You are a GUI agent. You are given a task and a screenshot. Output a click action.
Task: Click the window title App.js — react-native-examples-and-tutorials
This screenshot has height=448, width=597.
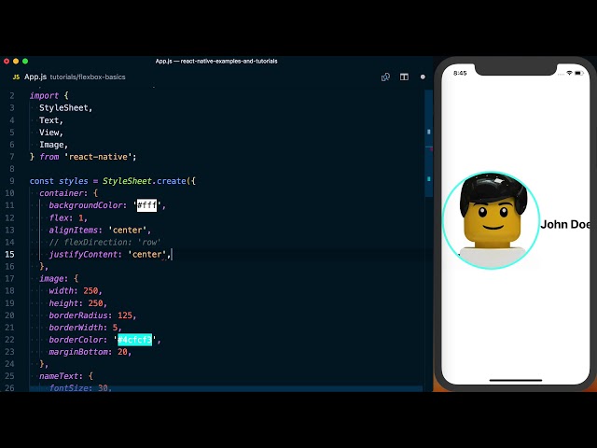(x=216, y=61)
